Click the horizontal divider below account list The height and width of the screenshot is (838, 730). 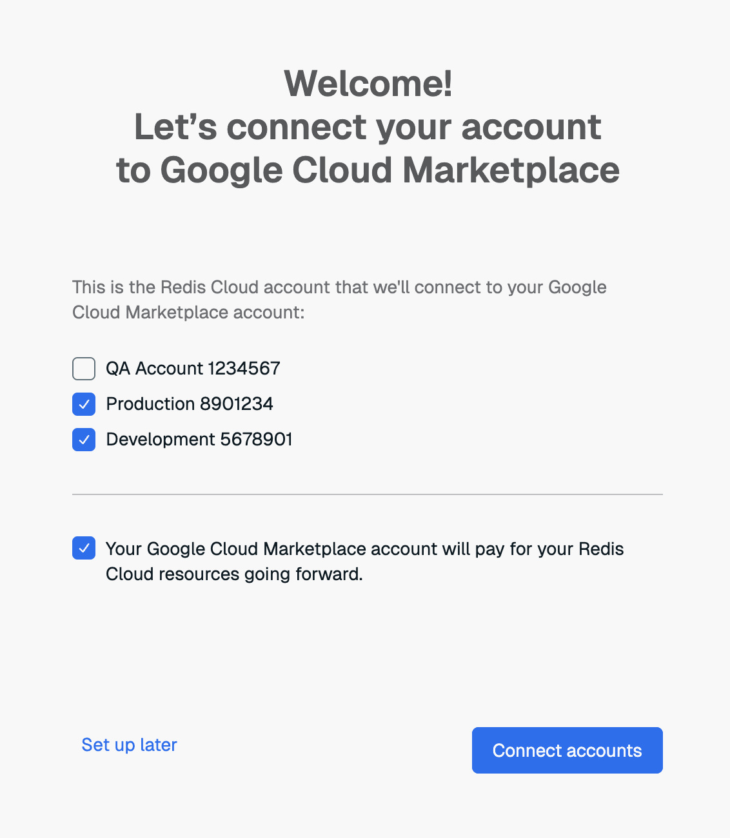[x=368, y=494]
